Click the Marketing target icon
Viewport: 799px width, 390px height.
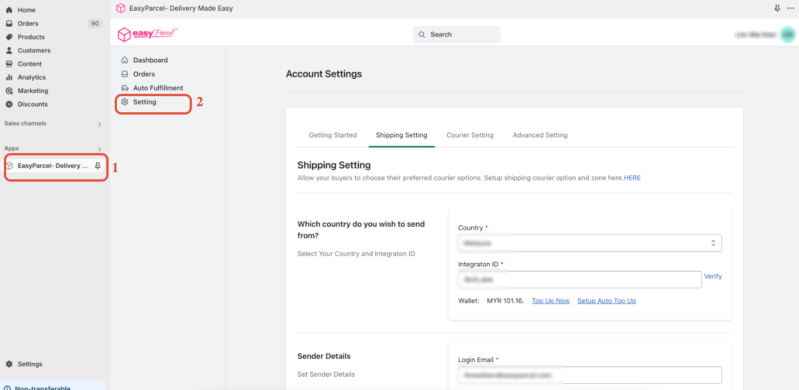[9, 91]
